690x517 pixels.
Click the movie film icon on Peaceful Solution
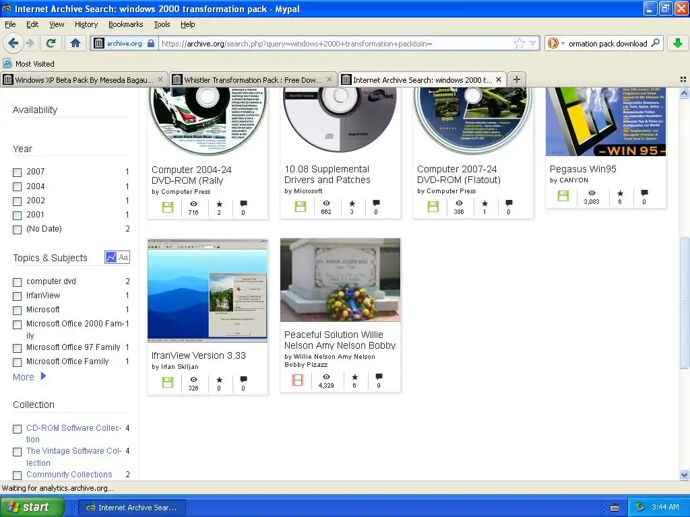297,380
